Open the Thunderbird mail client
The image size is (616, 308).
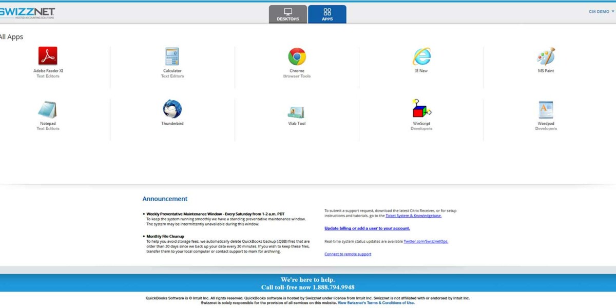coord(172,109)
